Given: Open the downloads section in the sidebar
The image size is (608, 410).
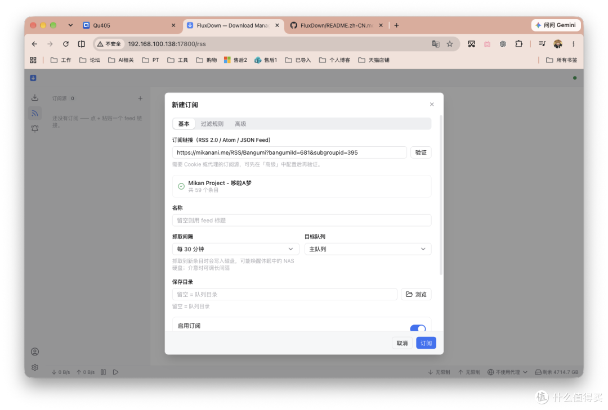Looking at the screenshot, I should 34,98.
